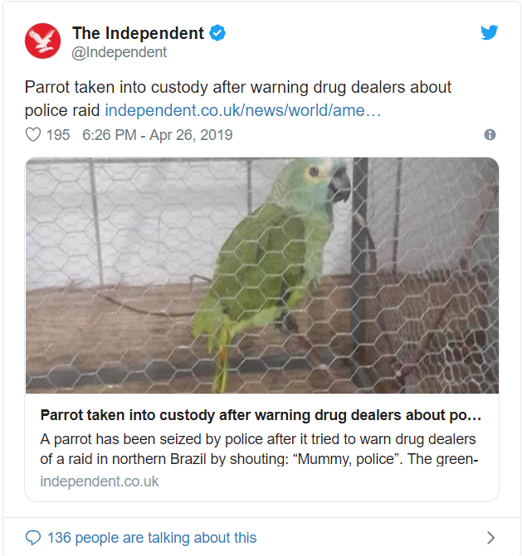Open the caged green parrot photo

pyautogui.click(x=262, y=276)
